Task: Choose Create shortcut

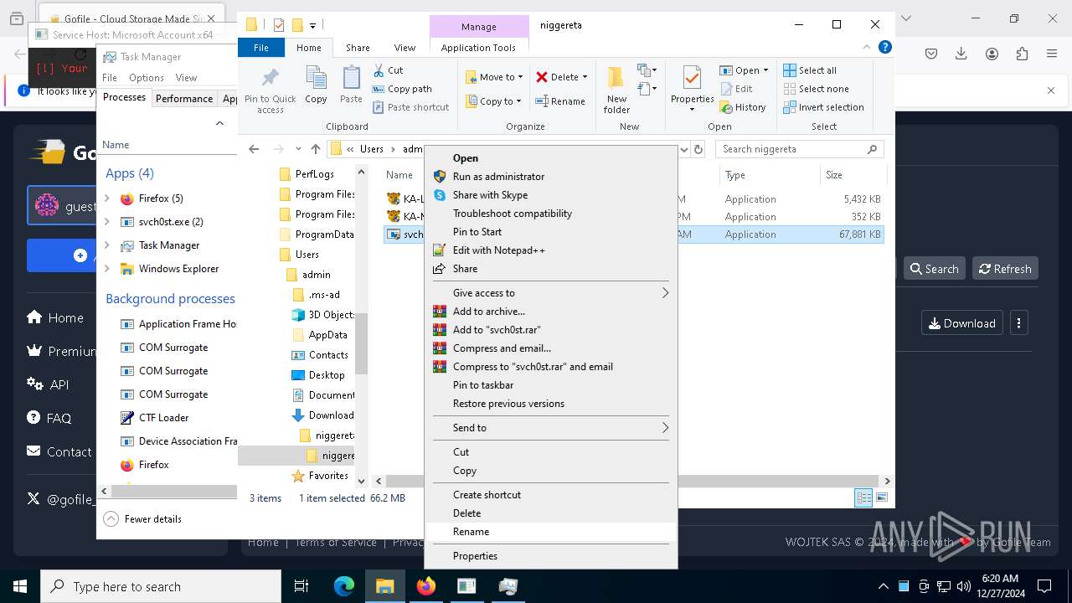Action: point(551,495)
